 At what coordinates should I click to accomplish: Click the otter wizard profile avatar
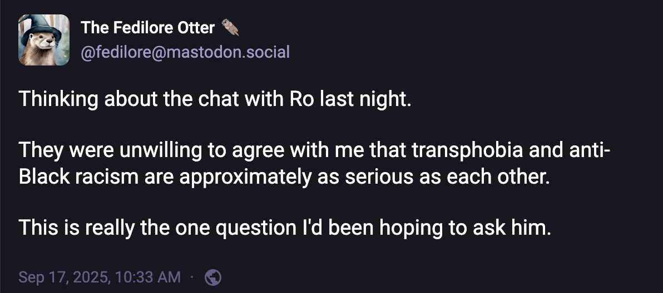coord(44,40)
